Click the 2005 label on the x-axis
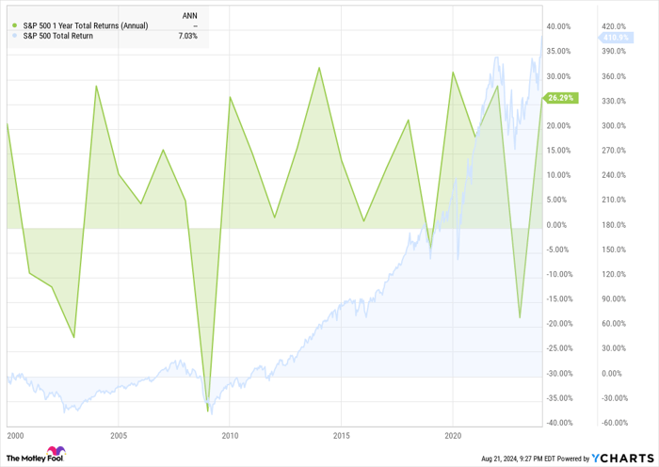The height and width of the screenshot is (467, 659). click(119, 436)
